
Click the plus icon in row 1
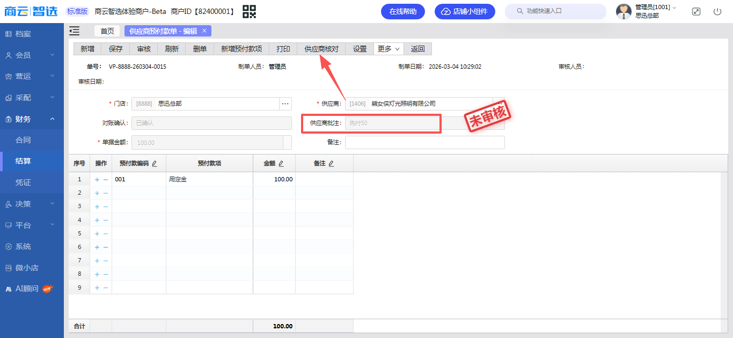[97, 180]
